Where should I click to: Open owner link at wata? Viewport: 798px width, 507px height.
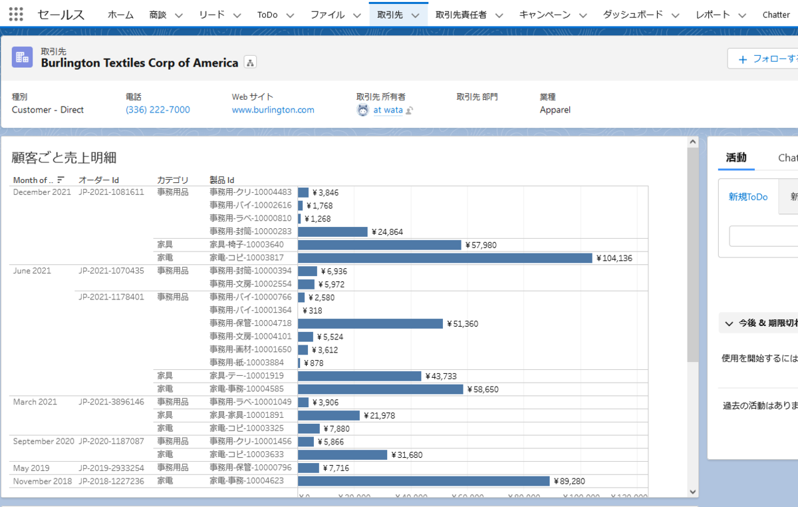[388, 110]
